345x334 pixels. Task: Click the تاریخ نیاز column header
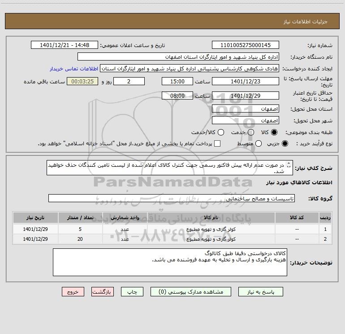coord(35,217)
